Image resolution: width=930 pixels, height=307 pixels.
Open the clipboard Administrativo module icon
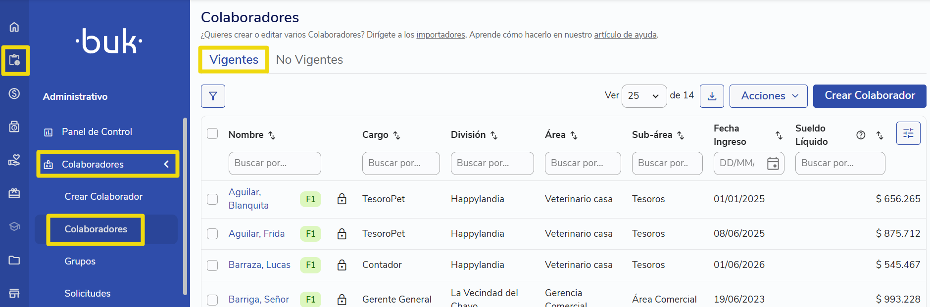tap(14, 60)
